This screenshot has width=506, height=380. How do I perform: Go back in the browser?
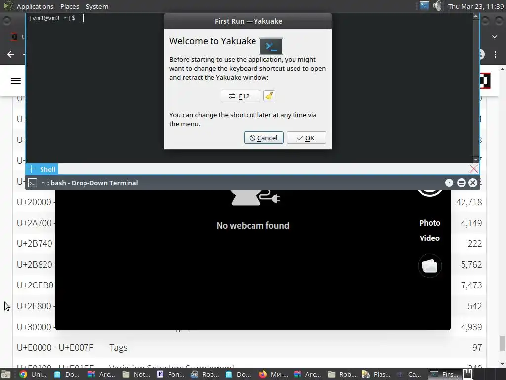click(11, 54)
